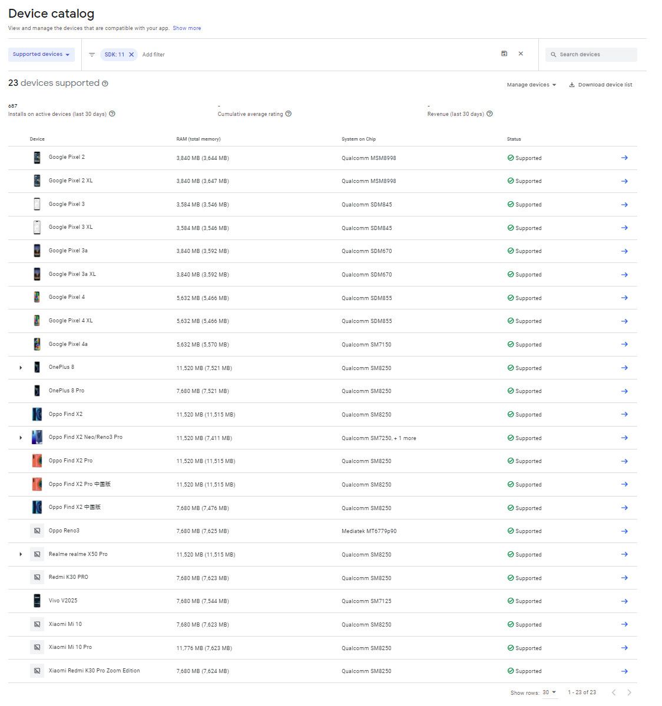Open details arrow for Google Pixel 3a XL
The width and height of the screenshot is (662, 706).
click(624, 275)
